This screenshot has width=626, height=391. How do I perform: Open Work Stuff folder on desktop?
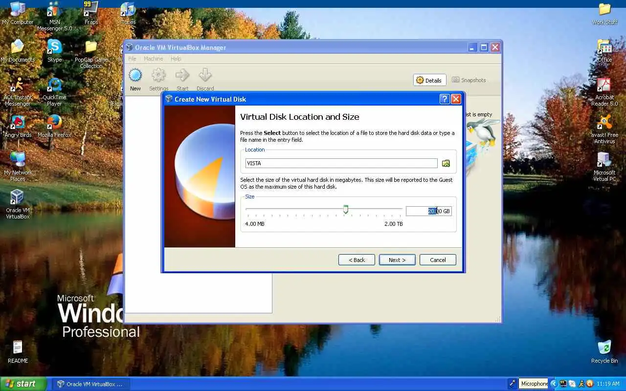click(x=604, y=13)
